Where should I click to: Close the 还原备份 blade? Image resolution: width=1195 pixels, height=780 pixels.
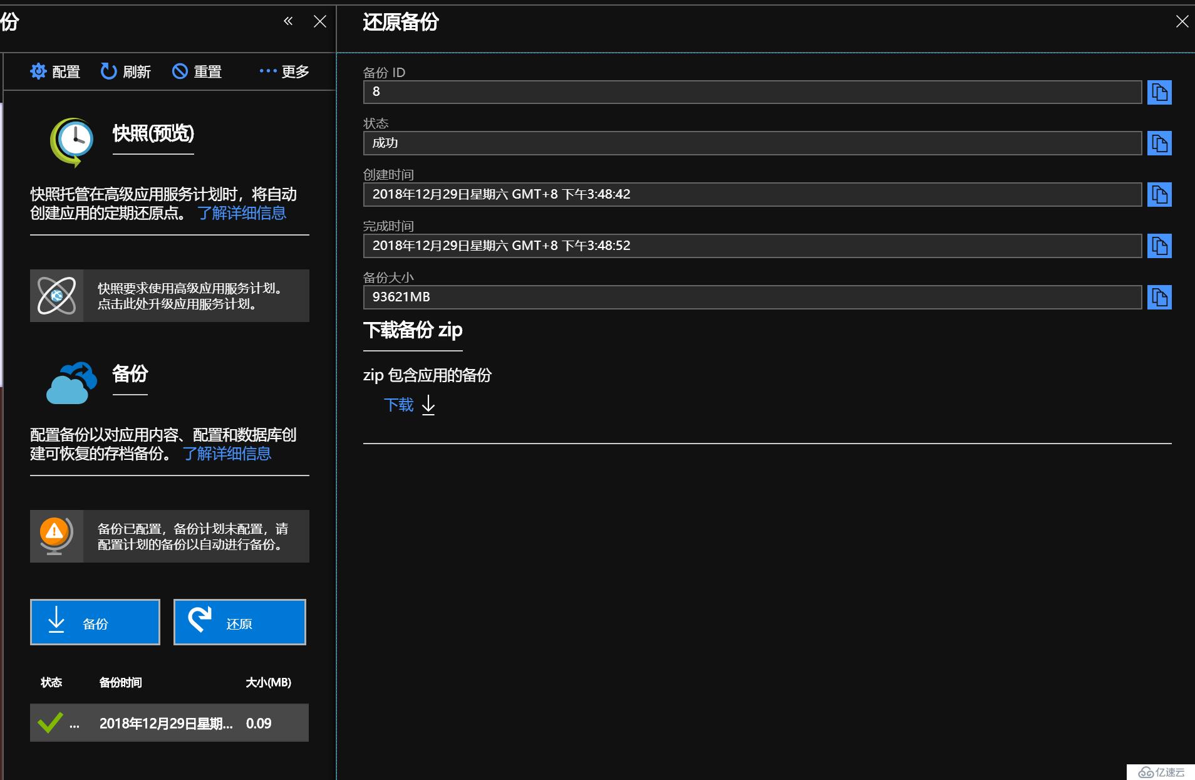coord(1182,22)
